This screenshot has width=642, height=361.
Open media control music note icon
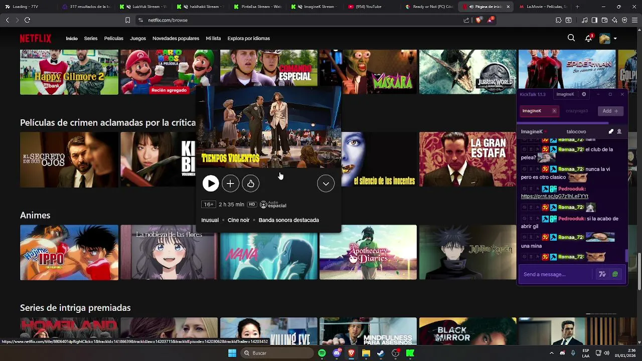pos(585,20)
